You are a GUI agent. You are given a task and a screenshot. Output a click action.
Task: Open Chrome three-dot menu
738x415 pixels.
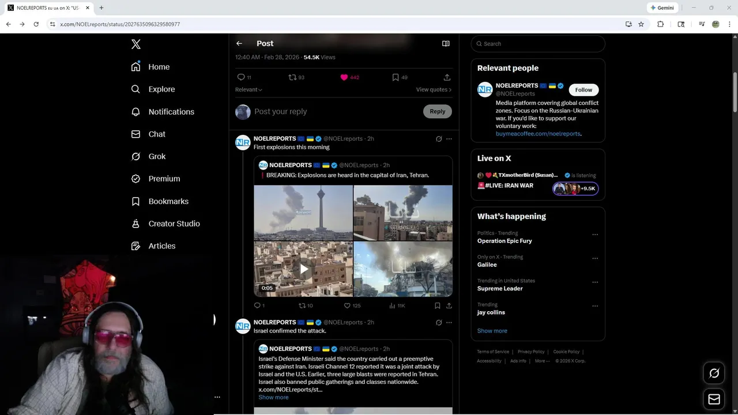tap(730, 24)
